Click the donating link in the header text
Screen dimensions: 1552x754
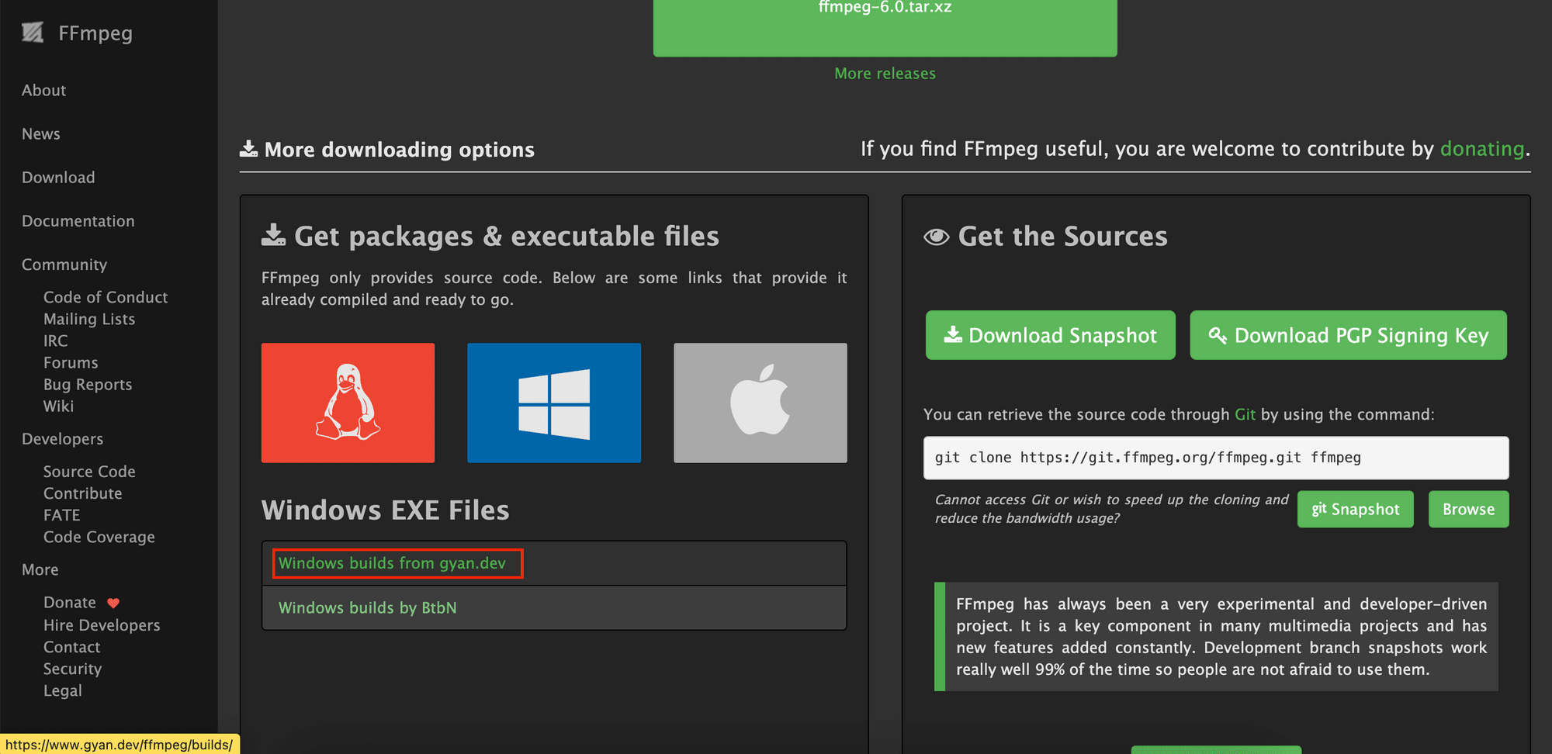(1481, 148)
